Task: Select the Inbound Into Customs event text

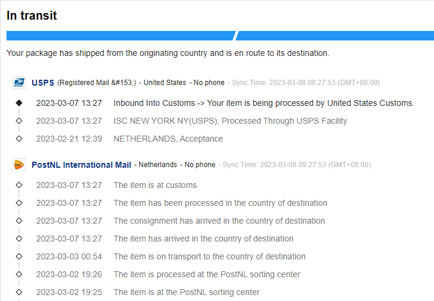Action: click(263, 103)
